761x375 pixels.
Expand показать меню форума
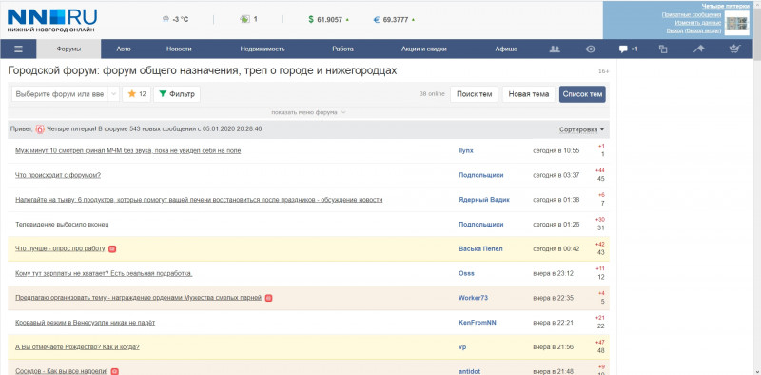tap(308, 112)
